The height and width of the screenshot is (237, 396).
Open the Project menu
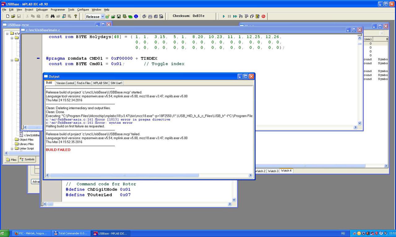pos(29,10)
